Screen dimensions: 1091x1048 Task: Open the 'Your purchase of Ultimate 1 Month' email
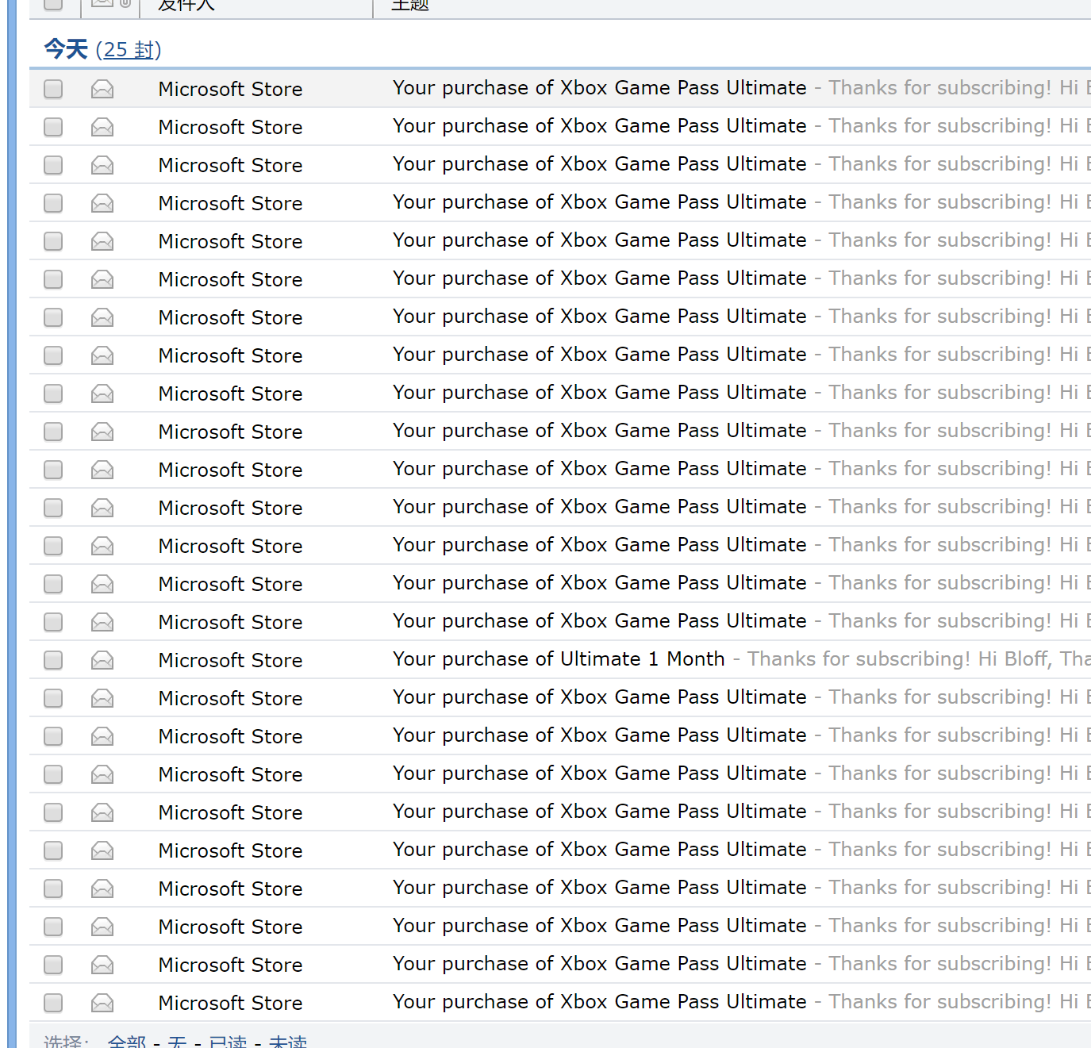[559, 659]
